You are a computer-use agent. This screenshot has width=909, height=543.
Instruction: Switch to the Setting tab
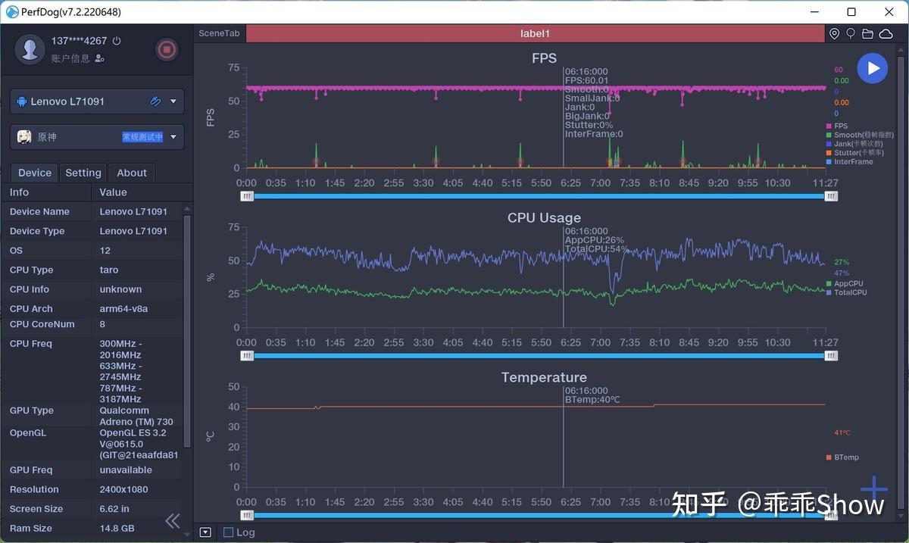pyautogui.click(x=83, y=173)
